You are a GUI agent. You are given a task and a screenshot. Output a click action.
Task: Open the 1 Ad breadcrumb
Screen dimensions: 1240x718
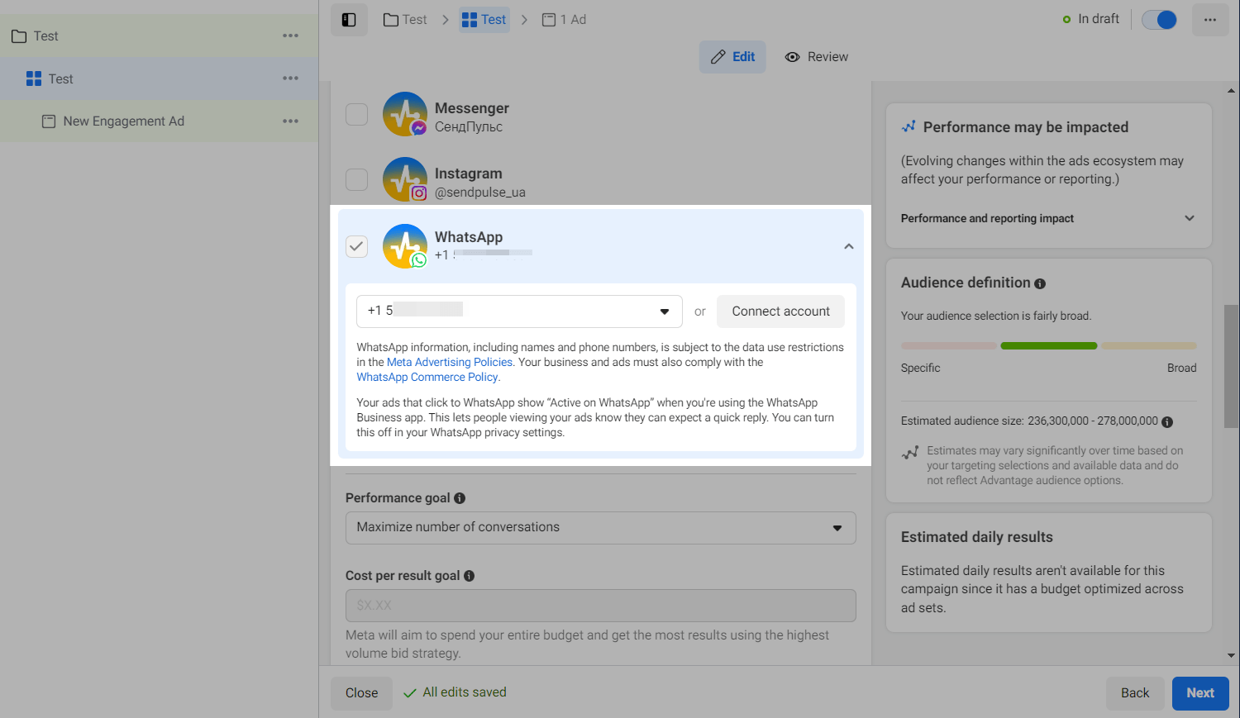pyautogui.click(x=565, y=20)
